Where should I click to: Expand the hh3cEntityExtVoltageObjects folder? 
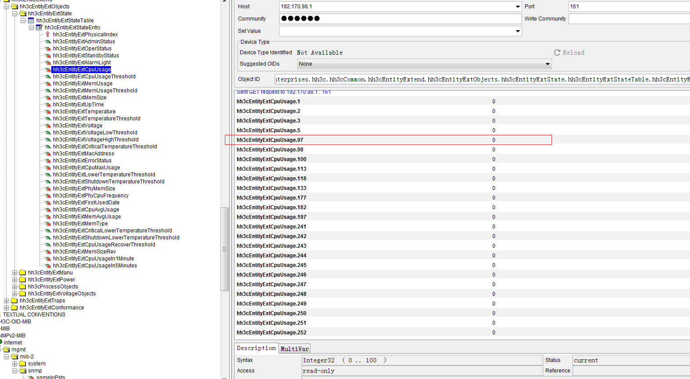point(15,294)
